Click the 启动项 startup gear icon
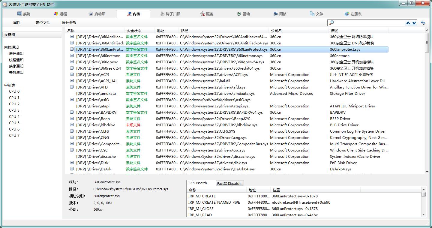432x228 pixels. (91, 14)
